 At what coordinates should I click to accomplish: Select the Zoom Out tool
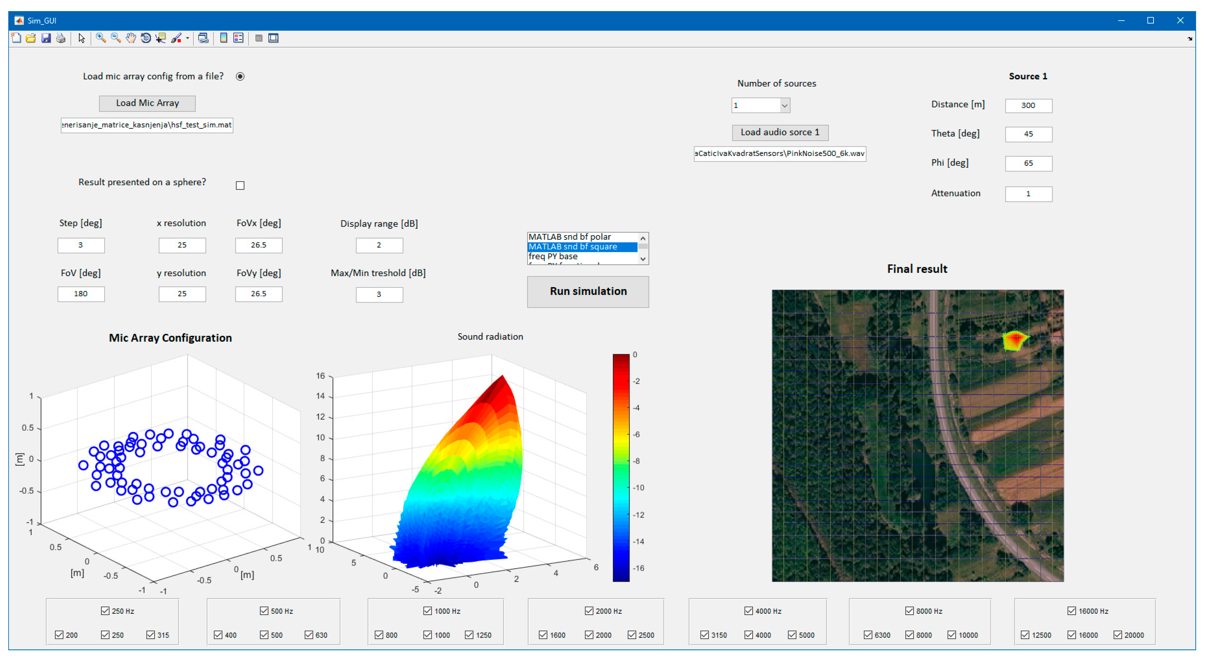(115, 38)
